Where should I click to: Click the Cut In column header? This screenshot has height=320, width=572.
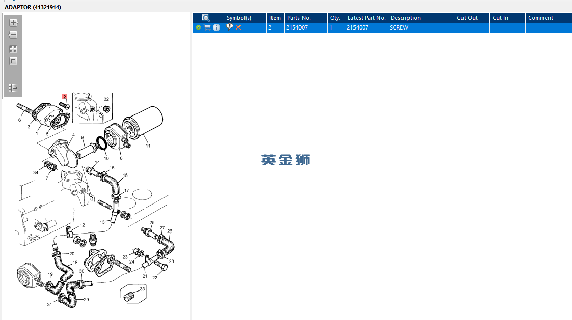507,18
